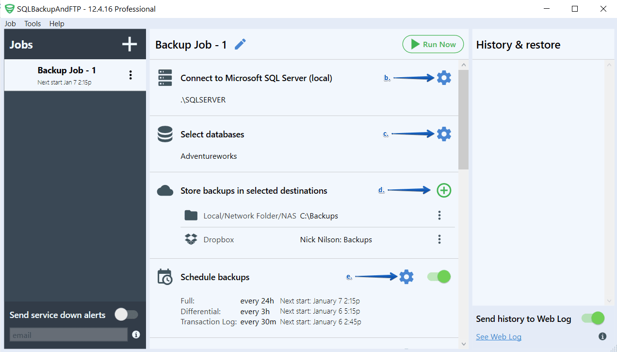Viewport: 617px width, 352px height.
Task: Open Select databases settings gear
Action: [444, 134]
